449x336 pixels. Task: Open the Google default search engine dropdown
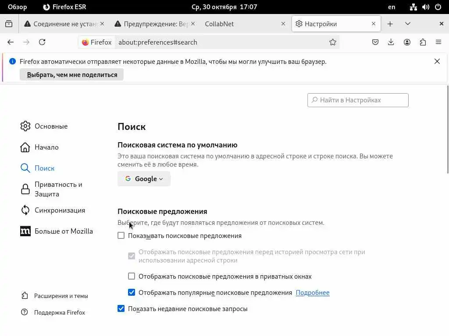144,178
